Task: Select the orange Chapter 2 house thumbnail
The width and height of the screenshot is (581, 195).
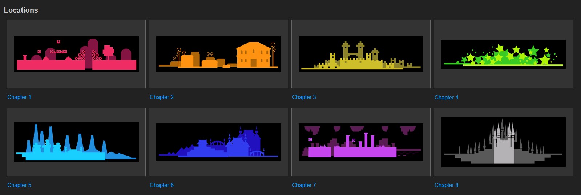Action: pyautogui.click(x=218, y=54)
